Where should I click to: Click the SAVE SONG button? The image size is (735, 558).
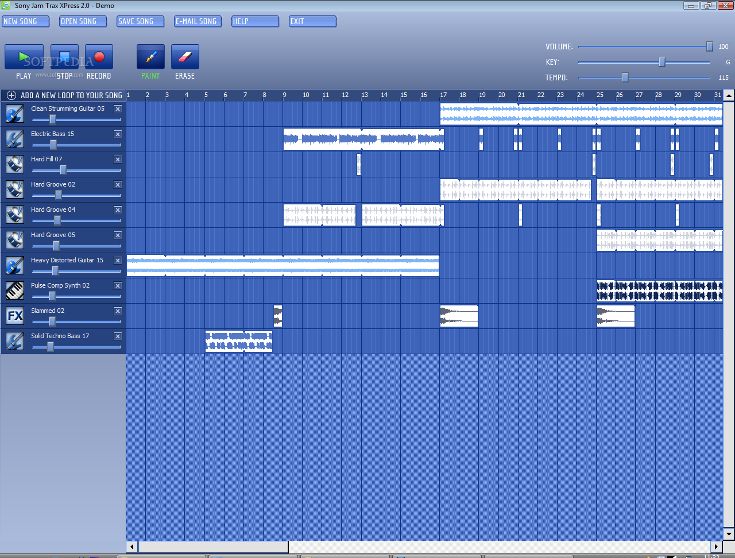[x=140, y=21]
